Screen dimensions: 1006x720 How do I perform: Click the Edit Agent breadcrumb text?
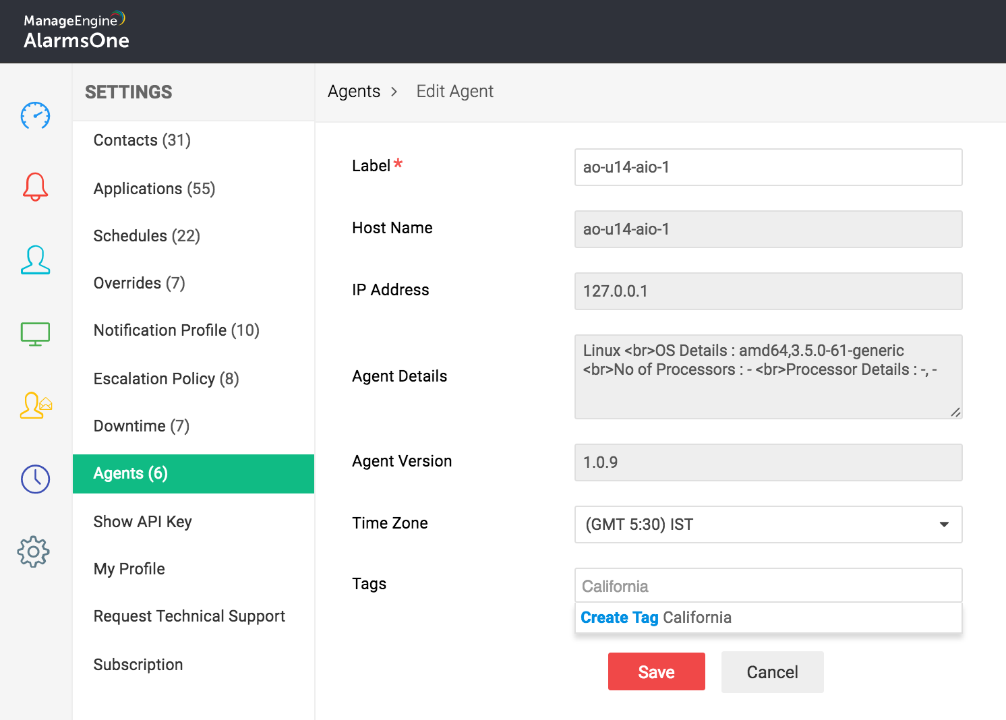455,91
